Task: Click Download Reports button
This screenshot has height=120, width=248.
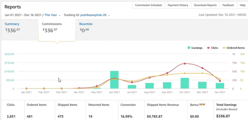Action: [205, 5]
